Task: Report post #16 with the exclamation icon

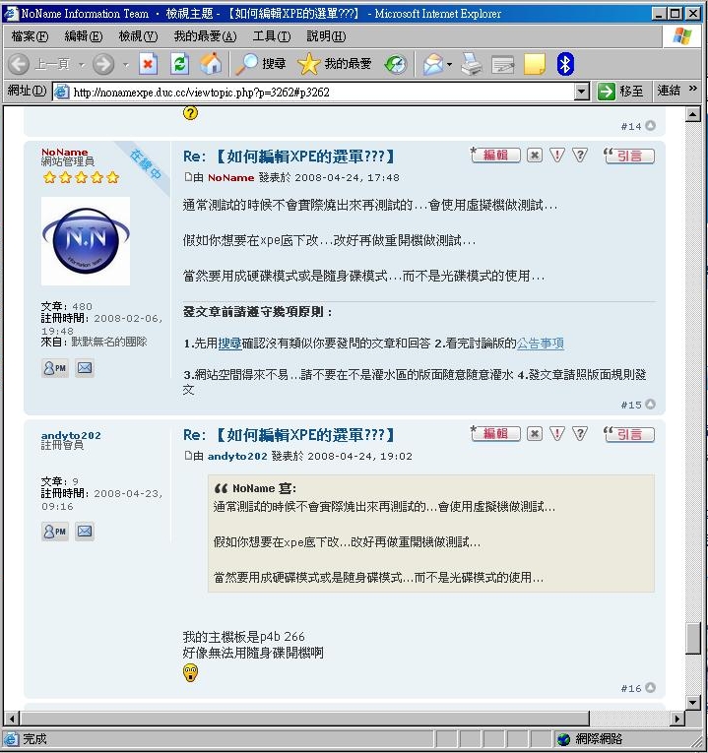Action: point(557,434)
